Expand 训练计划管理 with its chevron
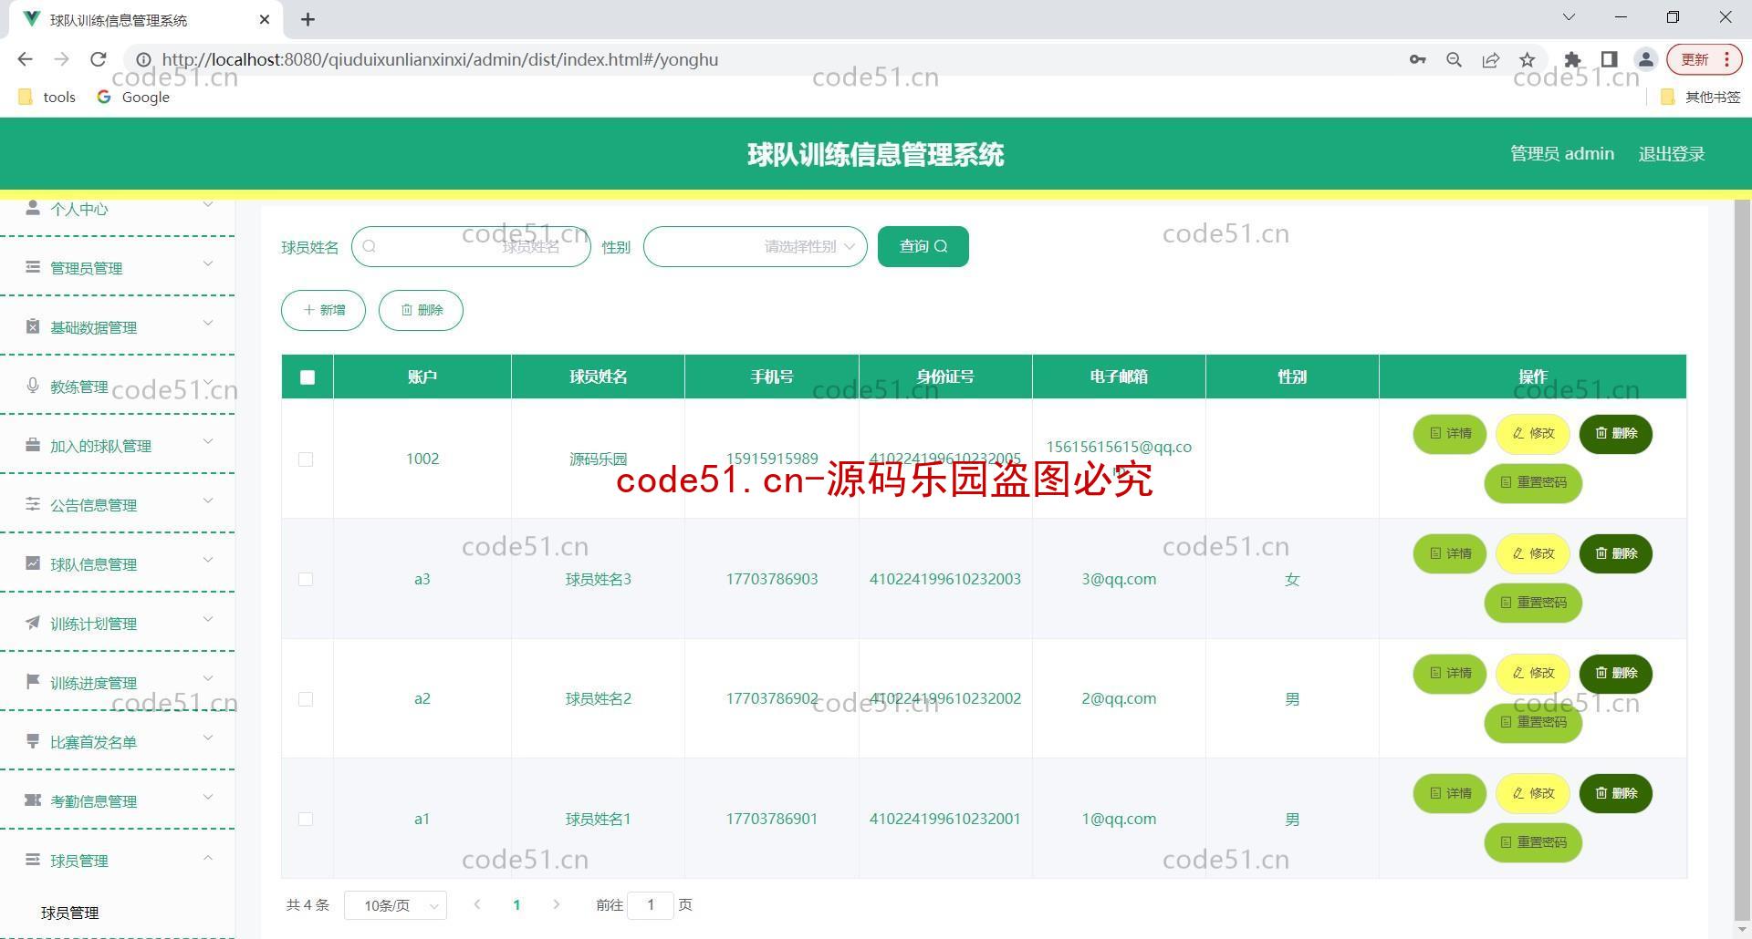Screen dimensions: 1752x939 point(208,619)
